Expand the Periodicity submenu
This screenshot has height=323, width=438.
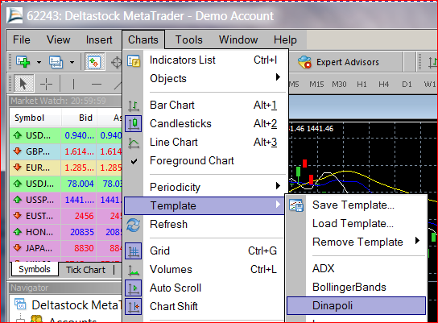pos(205,187)
